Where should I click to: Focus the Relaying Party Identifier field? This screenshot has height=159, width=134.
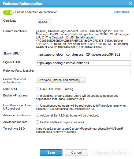click(x=83, y=72)
